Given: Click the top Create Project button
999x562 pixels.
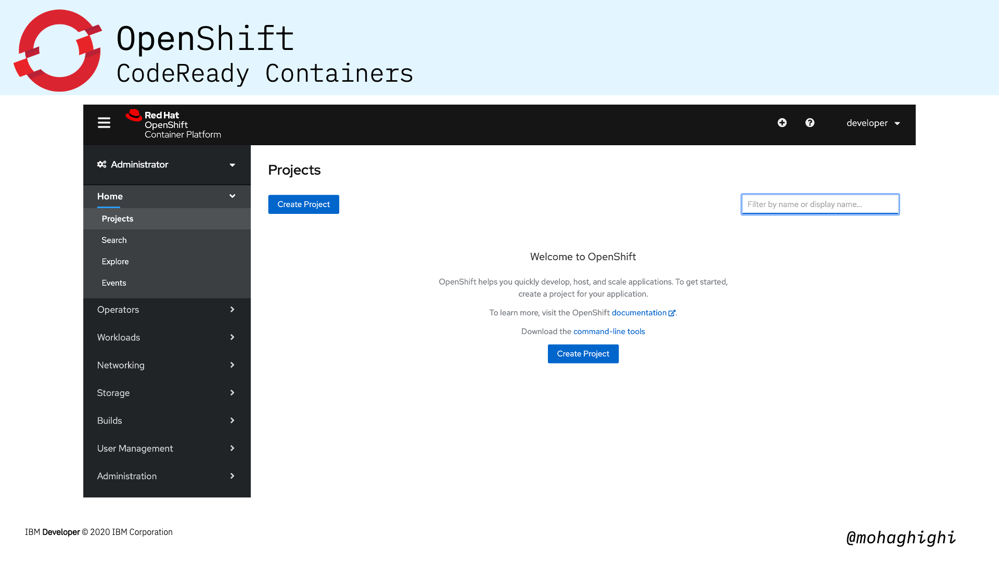Looking at the screenshot, I should [x=303, y=204].
